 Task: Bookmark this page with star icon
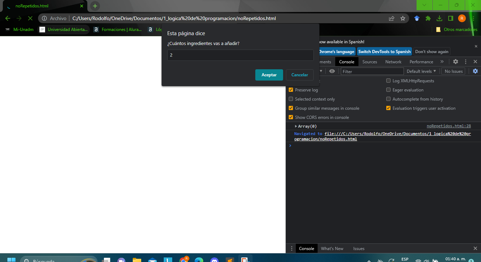[402, 18]
